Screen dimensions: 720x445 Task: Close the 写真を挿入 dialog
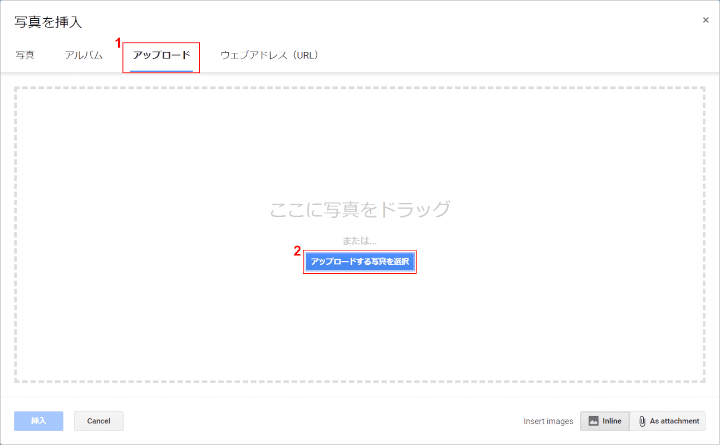tap(706, 20)
